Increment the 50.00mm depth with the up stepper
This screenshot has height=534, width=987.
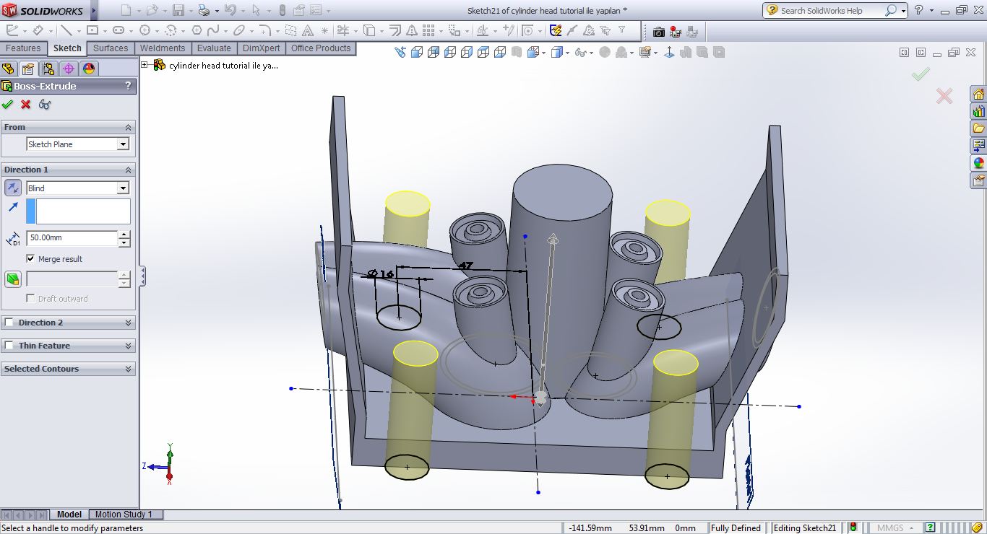click(x=124, y=234)
